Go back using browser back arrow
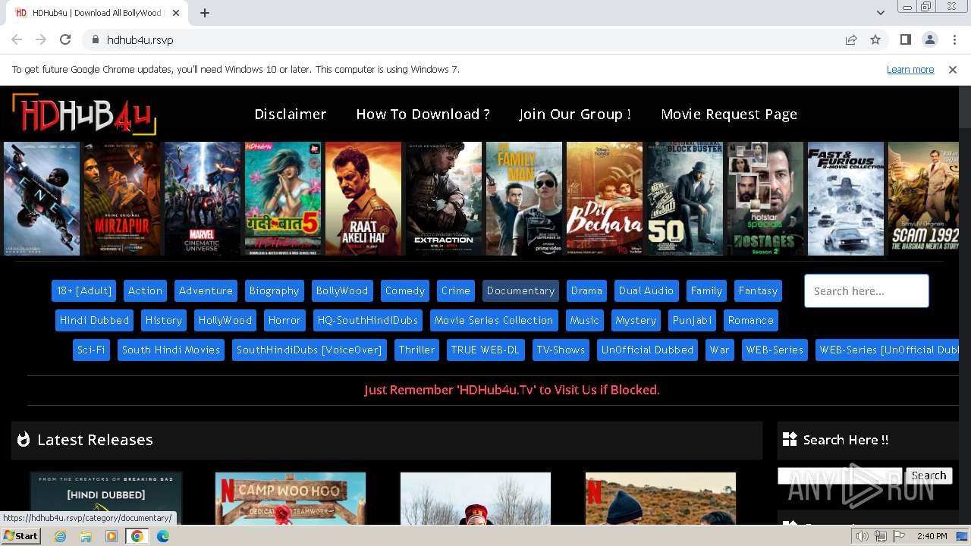971x546 pixels. coord(17,39)
